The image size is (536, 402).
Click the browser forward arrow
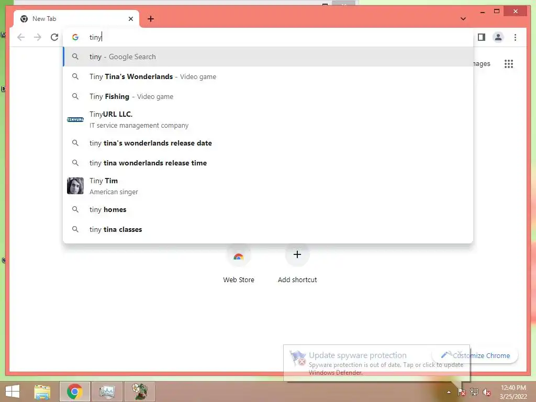[x=38, y=37]
